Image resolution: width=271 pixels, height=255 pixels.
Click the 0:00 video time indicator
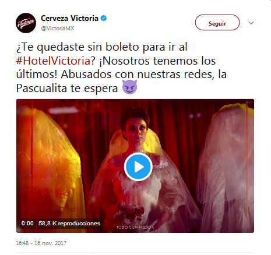27,224
